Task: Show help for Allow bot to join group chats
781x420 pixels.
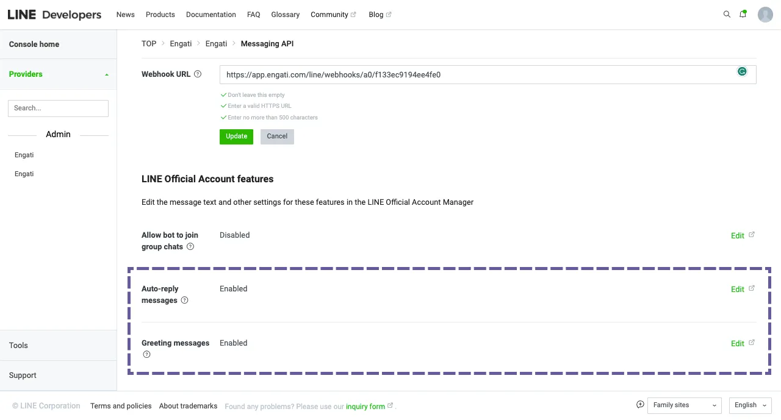Action: (190, 247)
